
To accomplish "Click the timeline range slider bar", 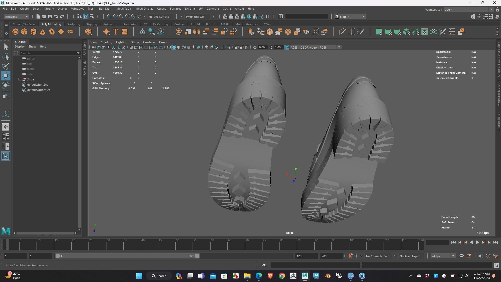I will [128, 256].
